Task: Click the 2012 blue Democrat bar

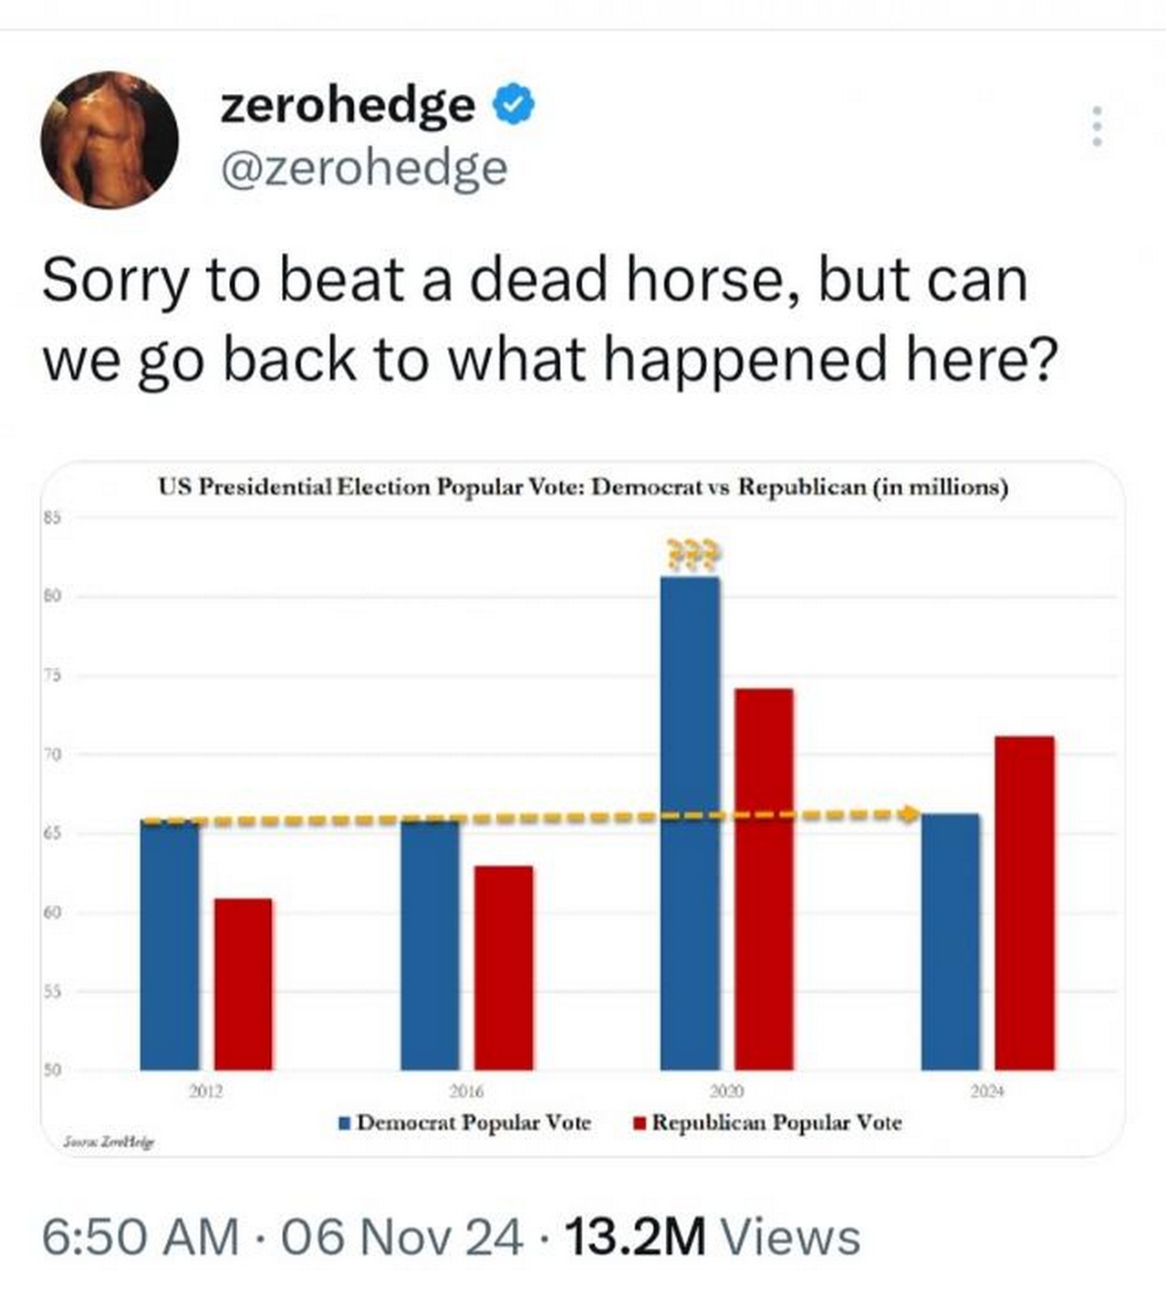Action: 170,945
